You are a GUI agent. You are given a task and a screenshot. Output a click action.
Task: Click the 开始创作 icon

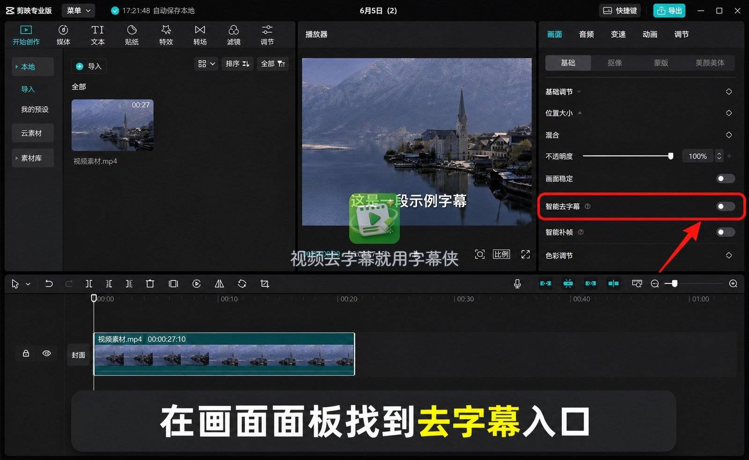tap(26, 30)
